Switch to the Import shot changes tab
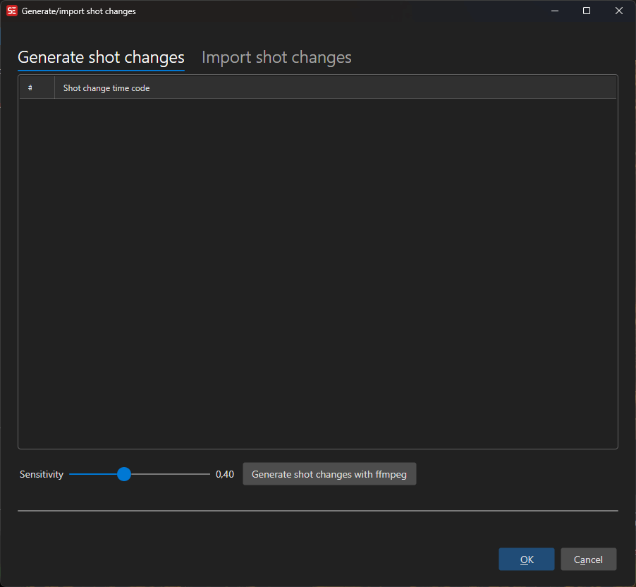The width and height of the screenshot is (636, 587). coord(276,57)
